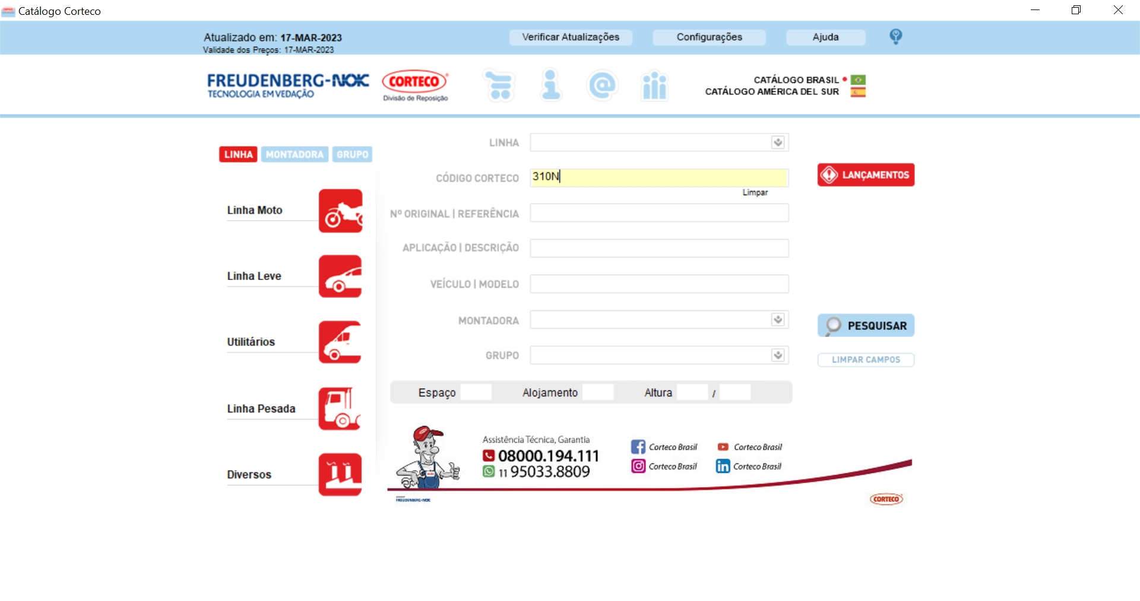
Task: Click the Diversos category icon
Action: click(340, 475)
